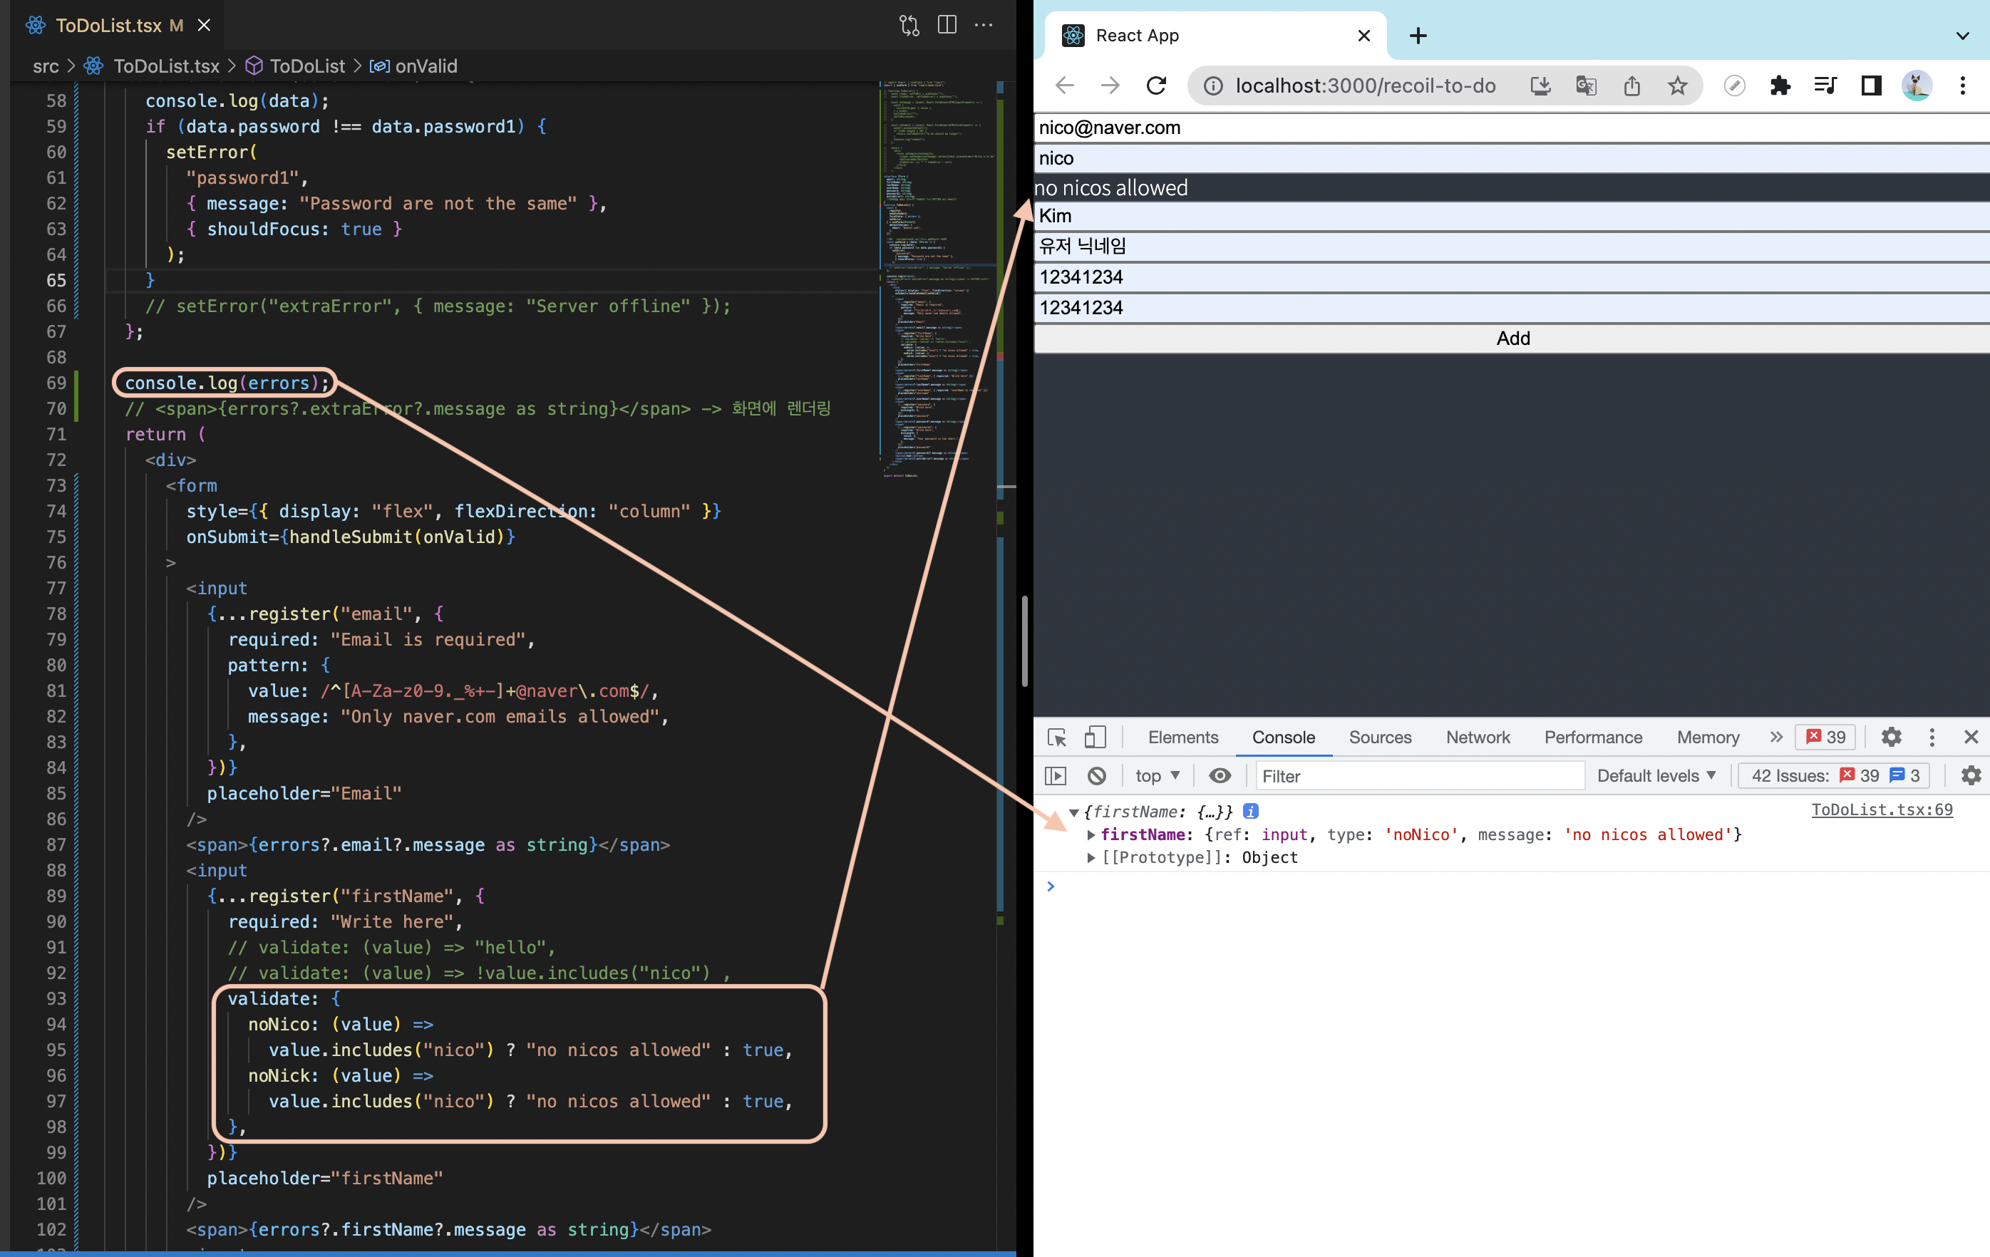
Task: Open the Chrome extensions puzzle icon
Action: [1780, 85]
